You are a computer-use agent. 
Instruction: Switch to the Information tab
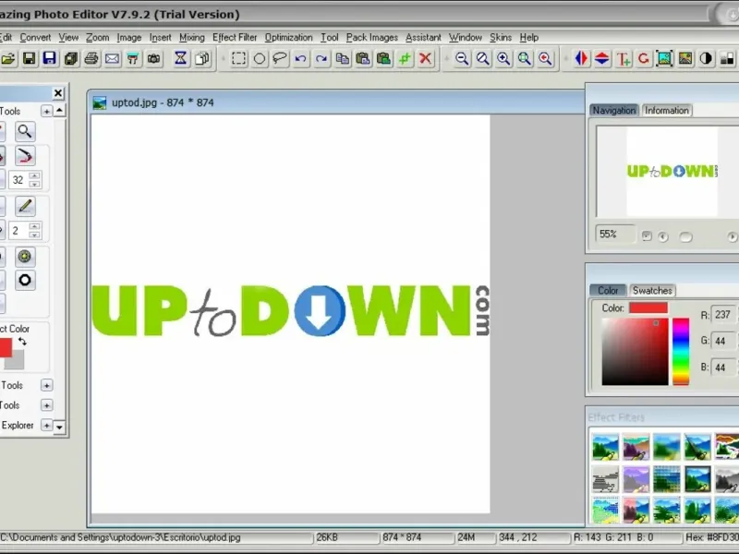tap(667, 110)
